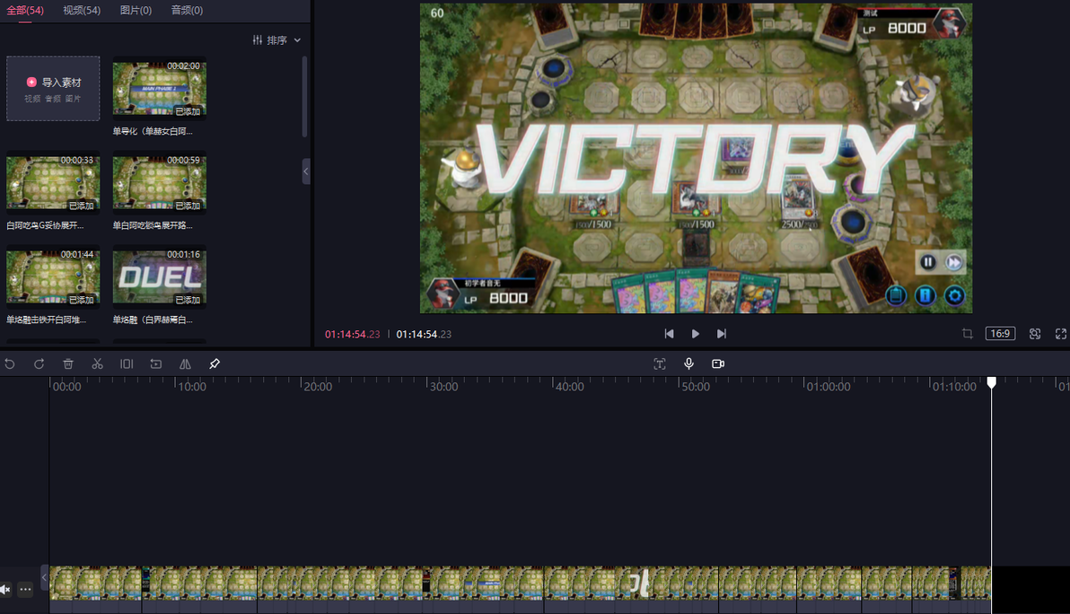Viewport: 1070px width, 614px height.
Task: Click the current timecode 01:14:54.23 in red
Action: coord(352,334)
